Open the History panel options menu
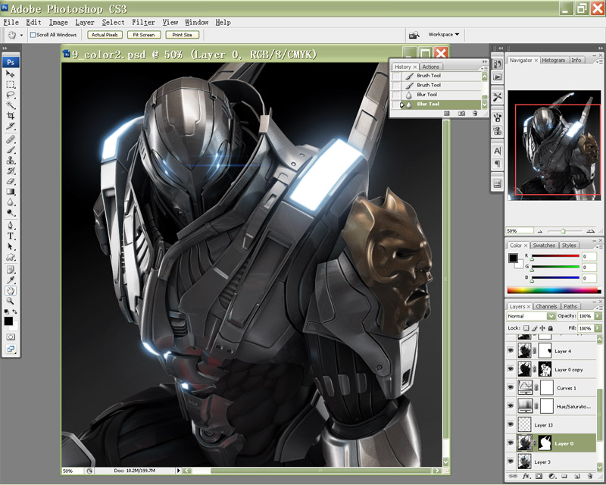Screen dimensions: 606x485 [485, 67]
